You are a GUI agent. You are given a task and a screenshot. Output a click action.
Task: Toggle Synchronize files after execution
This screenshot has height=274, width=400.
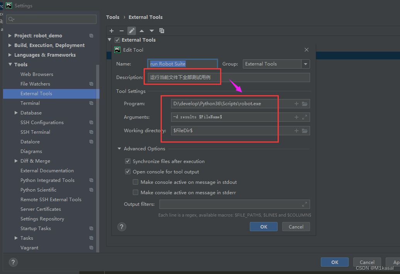(x=128, y=161)
